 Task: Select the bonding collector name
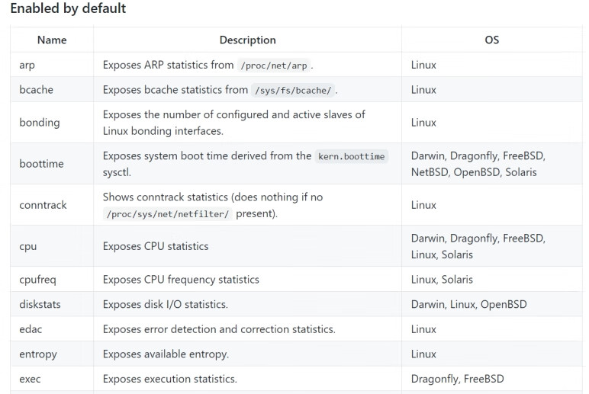pyautogui.click(x=39, y=123)
